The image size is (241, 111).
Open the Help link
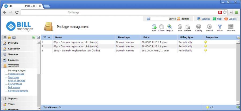point(219,19)
